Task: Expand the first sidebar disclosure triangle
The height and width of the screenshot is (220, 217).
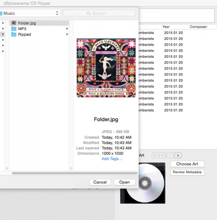Action: [3, 23]
